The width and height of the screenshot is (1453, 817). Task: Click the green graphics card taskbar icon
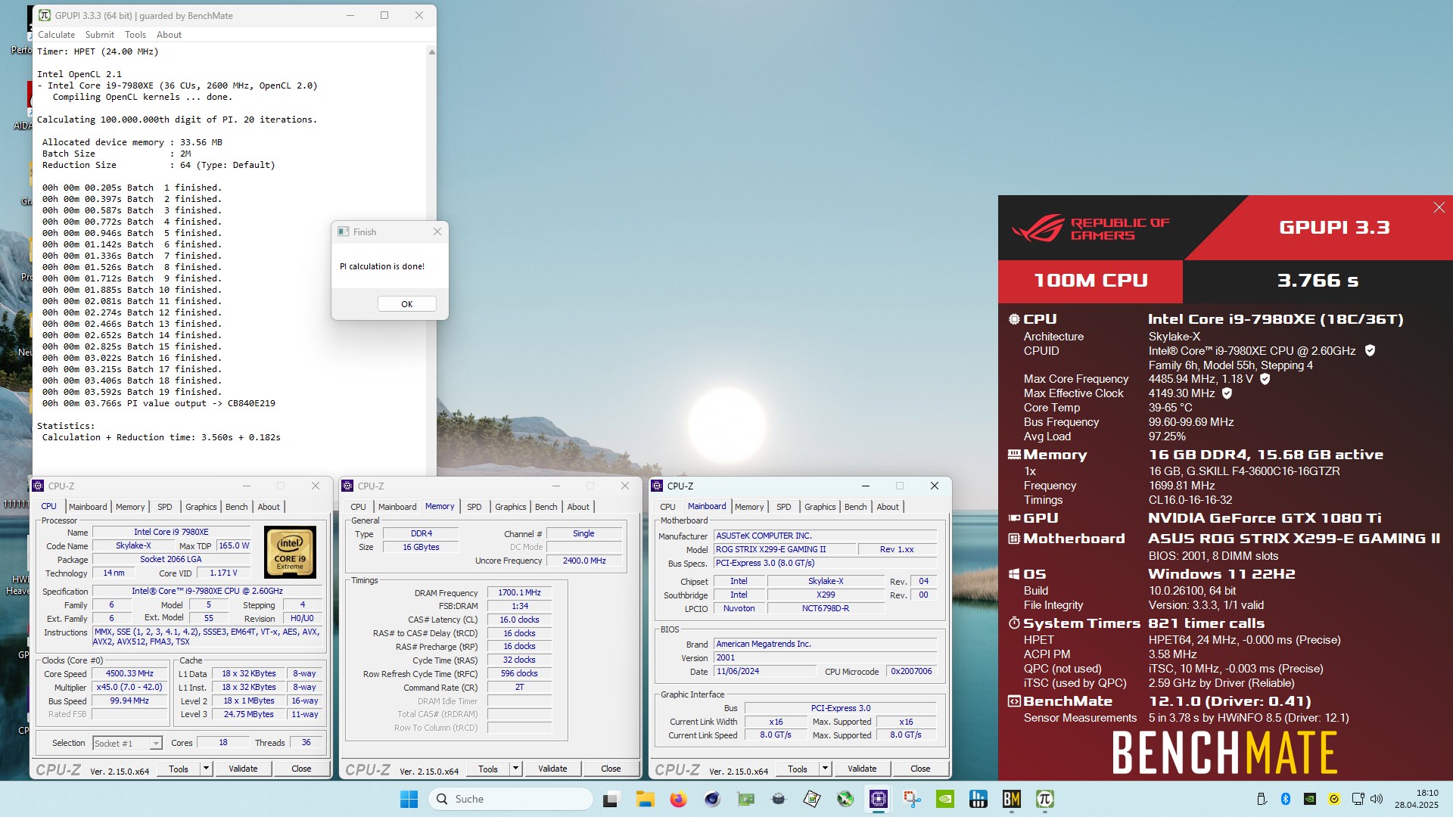pyautogui.click(x=745, y=799)
